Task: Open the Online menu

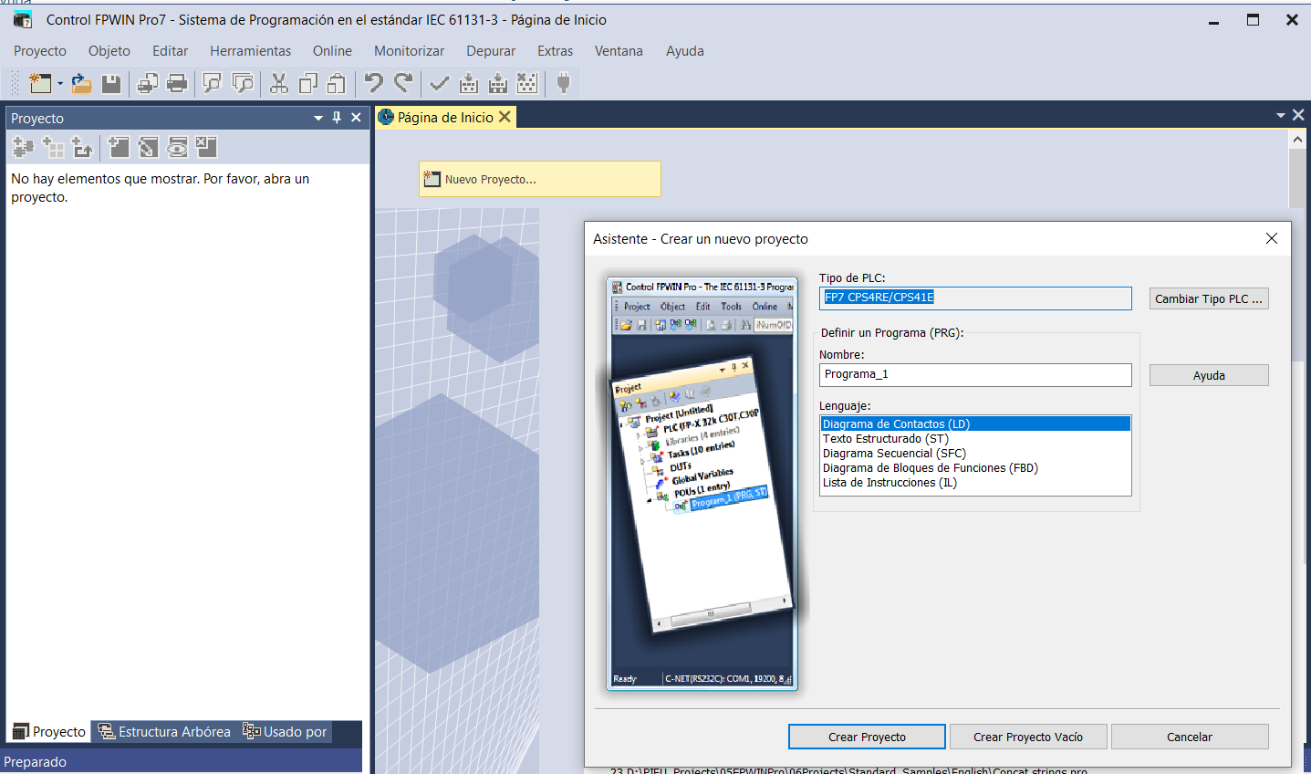Action: click(x=332, y=51)
